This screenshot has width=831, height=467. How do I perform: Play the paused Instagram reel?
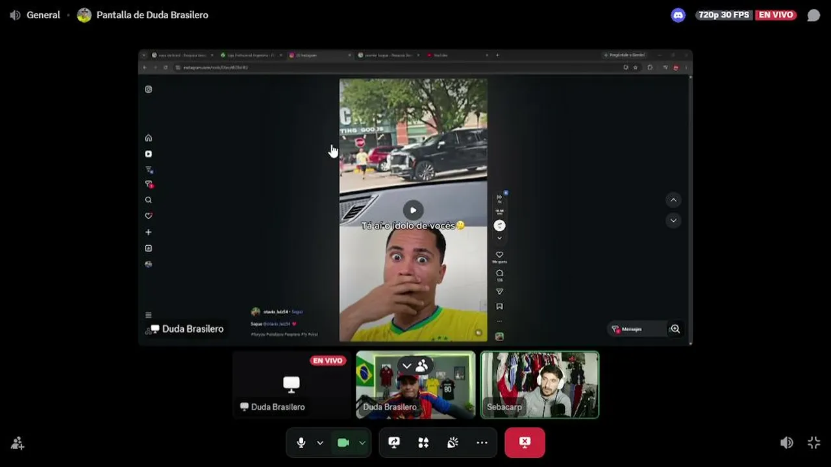point(413,210)
